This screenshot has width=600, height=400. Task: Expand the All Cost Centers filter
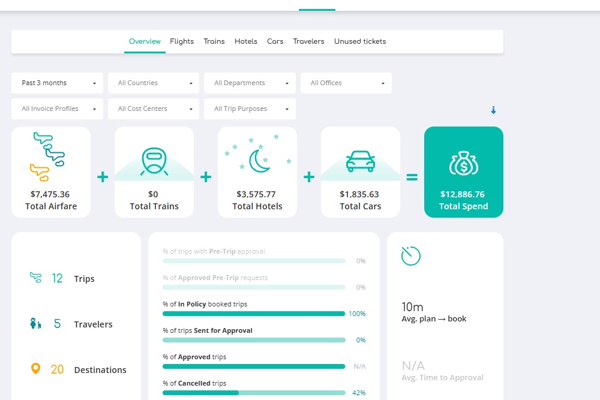pyautogui.click(x=153, y=109)
